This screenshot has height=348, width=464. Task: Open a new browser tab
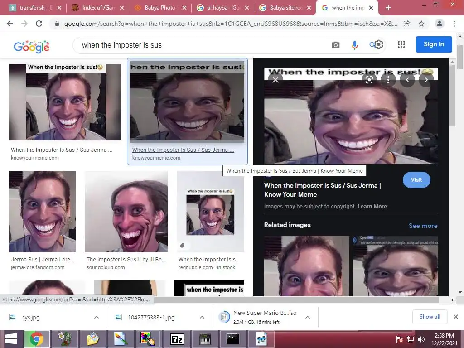388,8
